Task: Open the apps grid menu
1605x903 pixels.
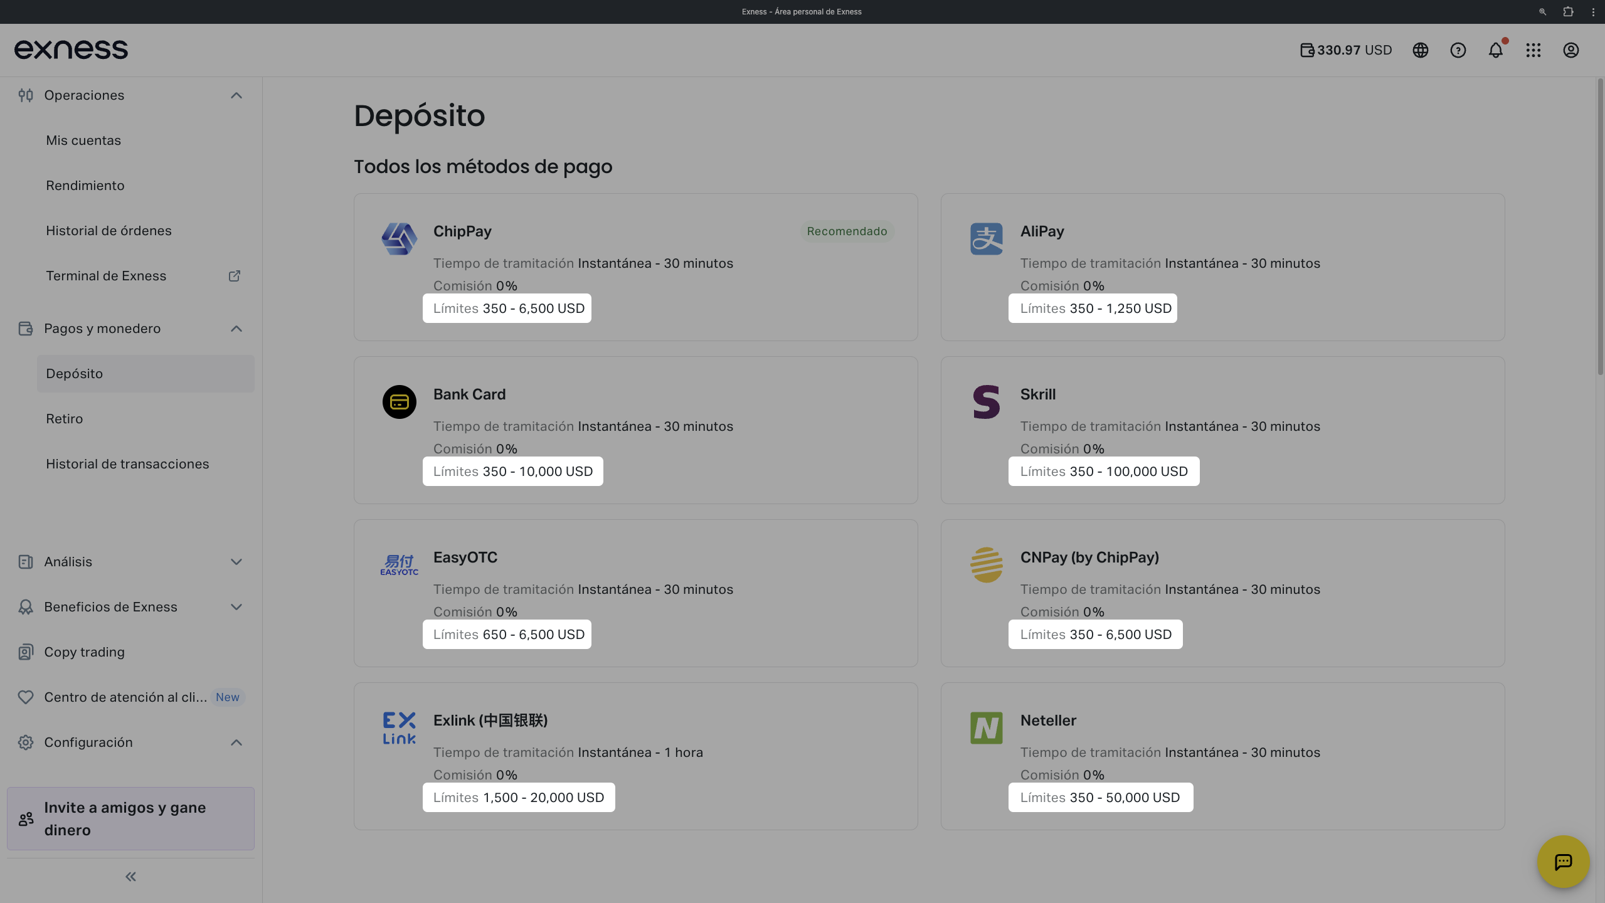Action: (x=1533, y=50)
